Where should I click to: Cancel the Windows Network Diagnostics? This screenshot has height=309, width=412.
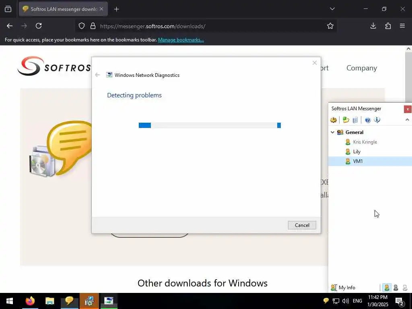tap(302, 225)
